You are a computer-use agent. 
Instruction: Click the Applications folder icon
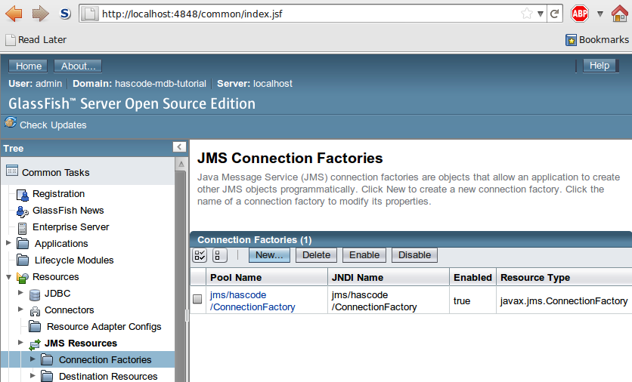(x=23, y=244)
